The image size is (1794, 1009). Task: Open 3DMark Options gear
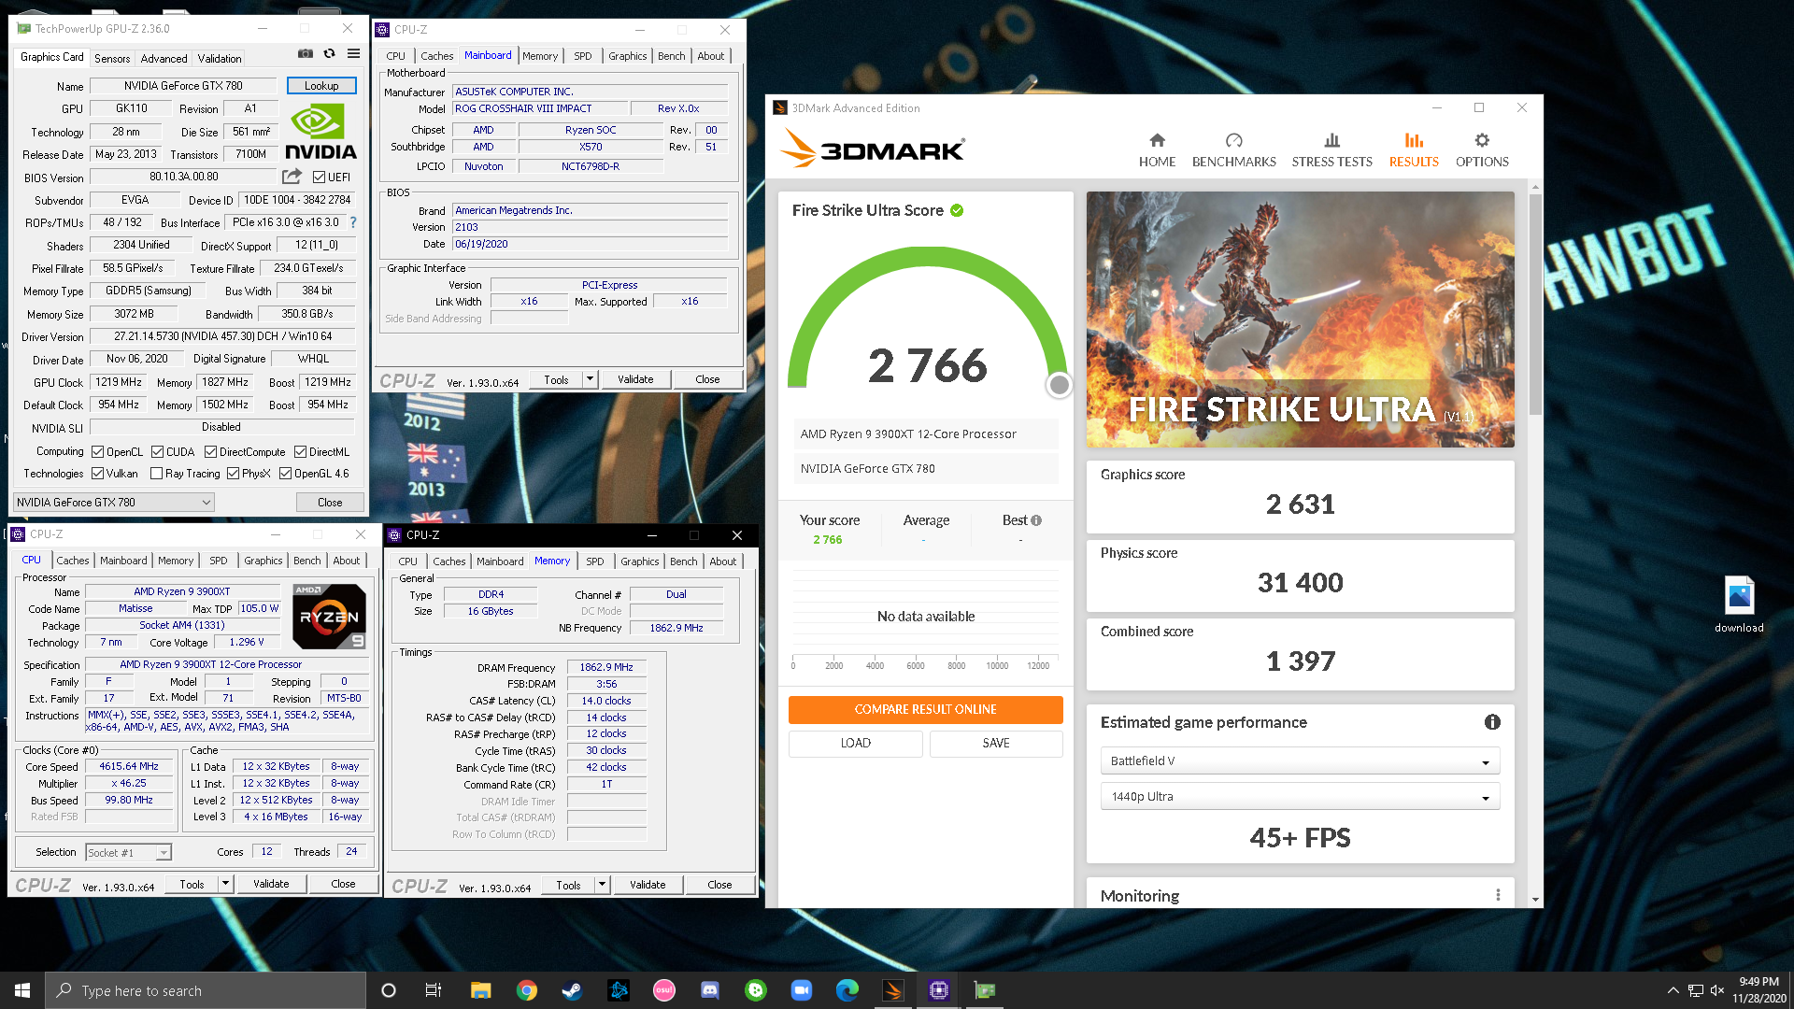point(1482,149)
